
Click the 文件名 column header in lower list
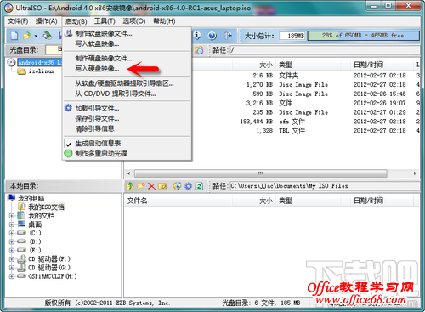(x=178, y=201)
